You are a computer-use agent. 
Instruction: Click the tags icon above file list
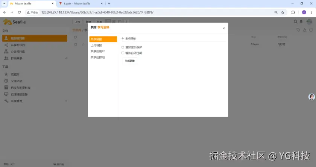pyautogui.click(x=298, y=30)
